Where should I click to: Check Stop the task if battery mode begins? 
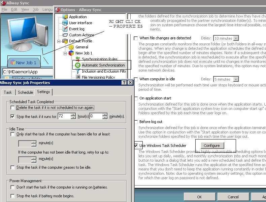[12, 196]
